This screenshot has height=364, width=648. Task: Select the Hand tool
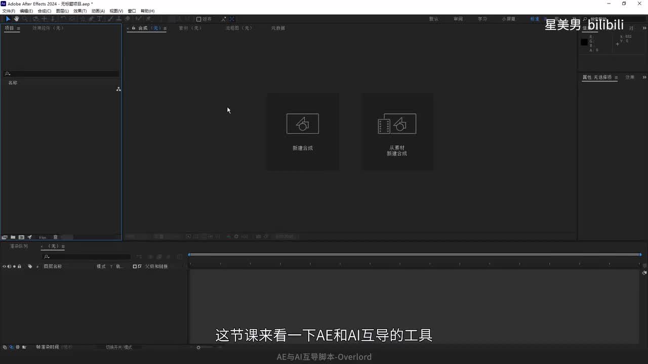(x=16, y=19)
